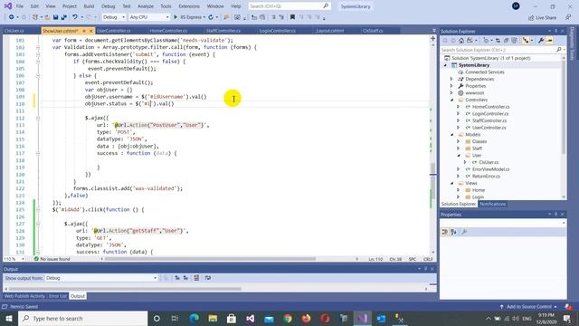Screen dimensions: 579x326
Task: Close the ShowUser.cshtml tab
Action: (90, 31)
